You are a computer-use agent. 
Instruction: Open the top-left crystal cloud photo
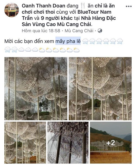click(x=36, y=89)
